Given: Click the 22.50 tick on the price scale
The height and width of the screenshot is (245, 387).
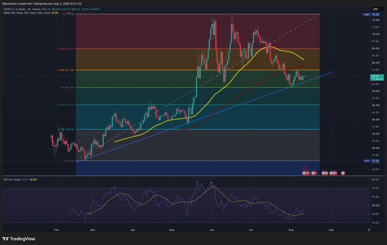Looking at the screenshot, I should [375, 169].
